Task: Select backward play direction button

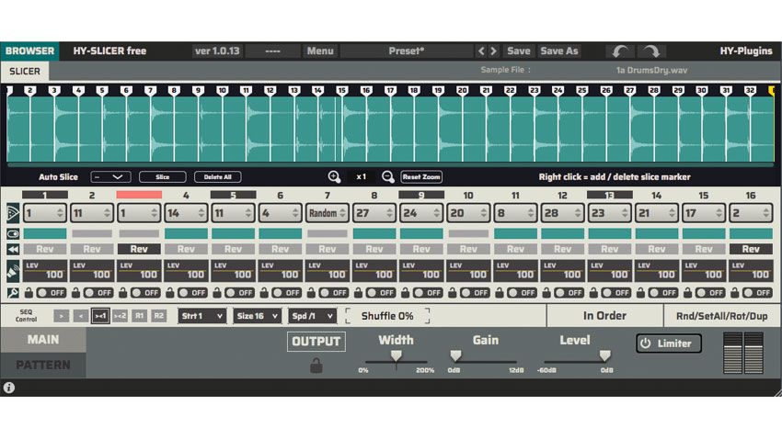Action: (81, 316)
